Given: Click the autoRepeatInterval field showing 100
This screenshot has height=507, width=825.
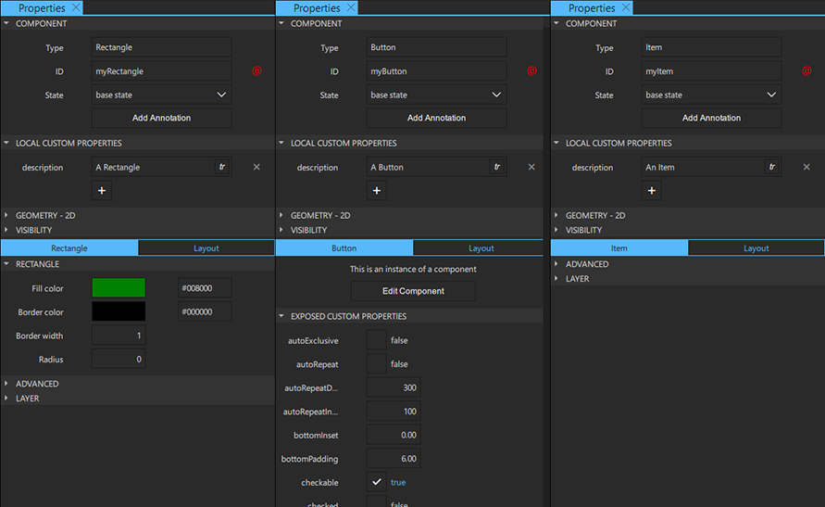Looking at the screenshot, I should click(x=394, y=412).
